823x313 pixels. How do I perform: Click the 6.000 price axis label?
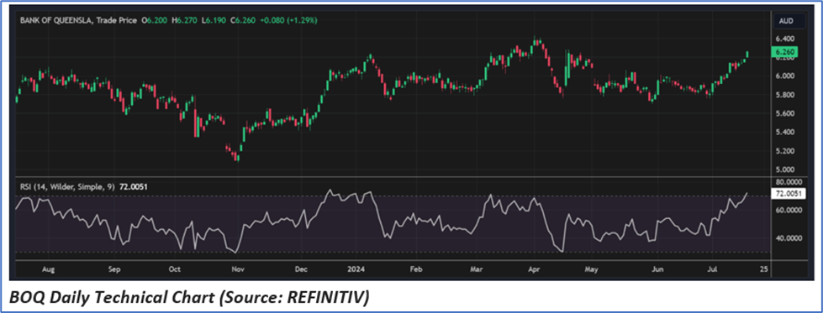coord(786,76)
